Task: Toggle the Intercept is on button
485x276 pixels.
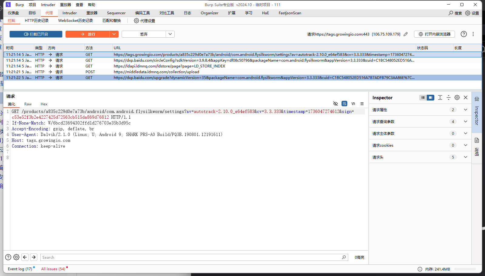Action: [36, 34]
